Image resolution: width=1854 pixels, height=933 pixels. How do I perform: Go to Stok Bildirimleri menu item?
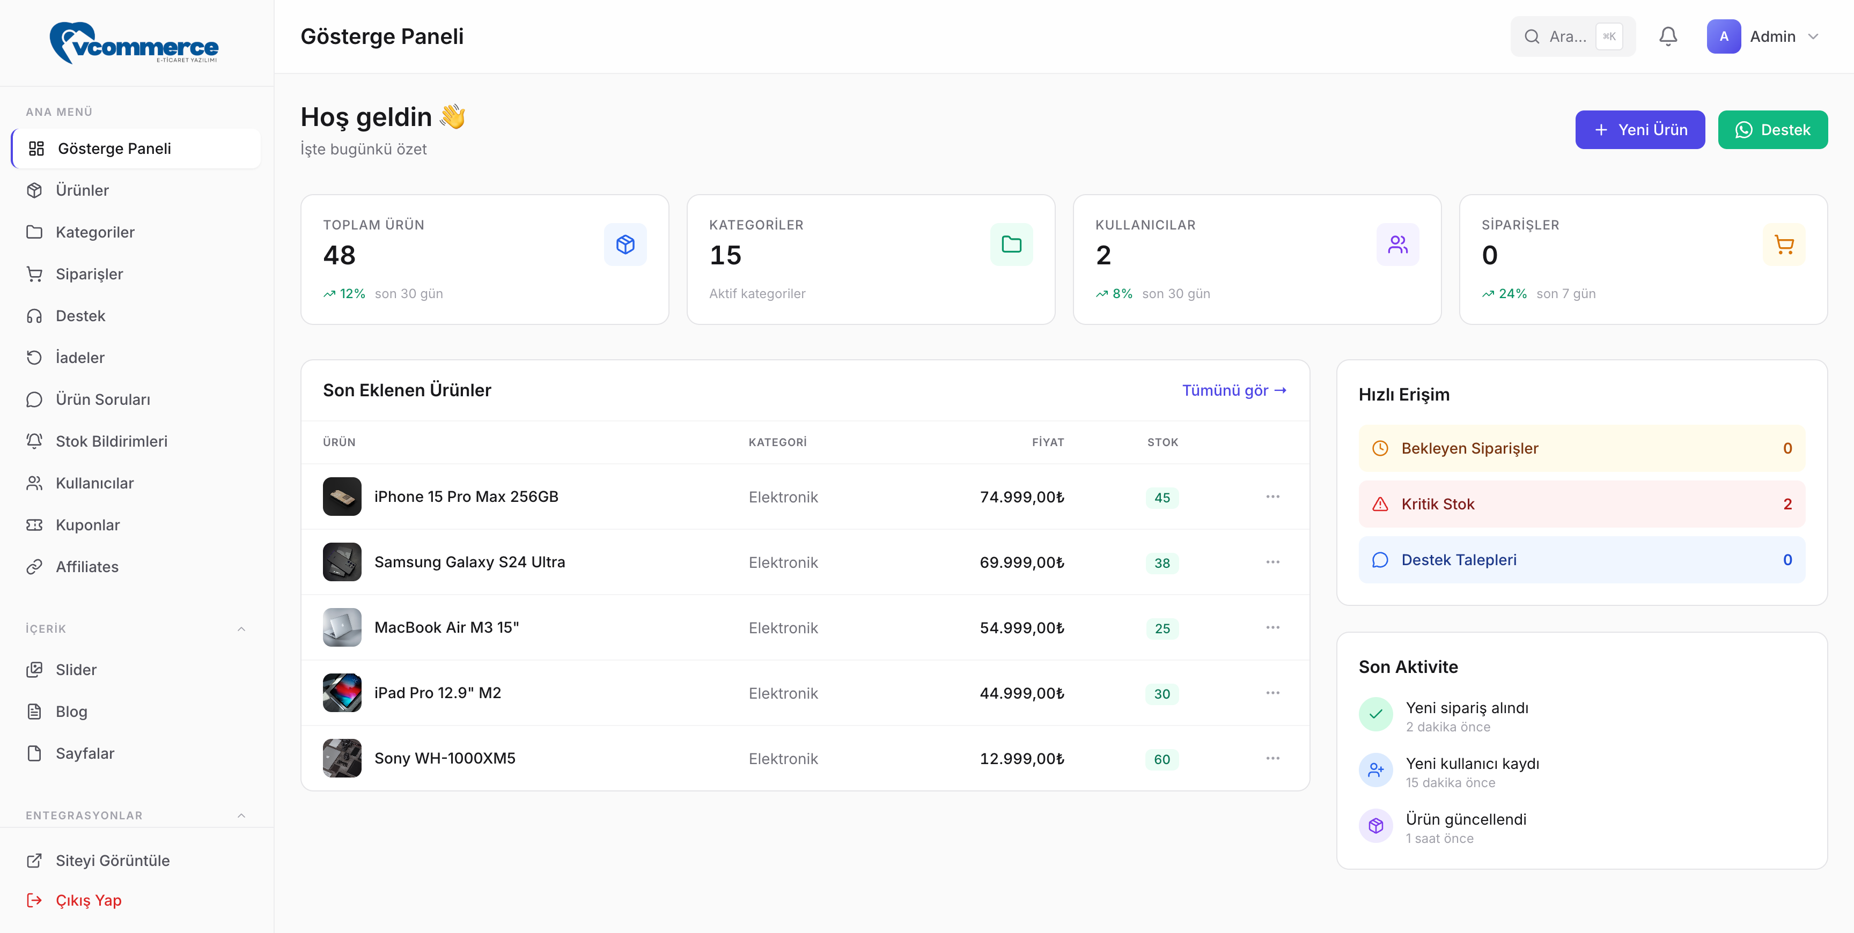click(x=112, y=441)
